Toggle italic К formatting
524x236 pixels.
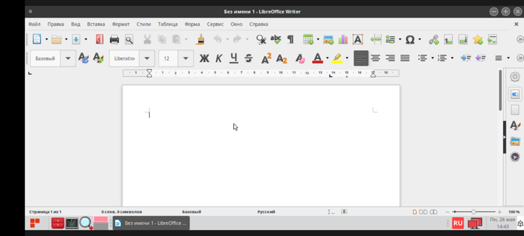219,59
